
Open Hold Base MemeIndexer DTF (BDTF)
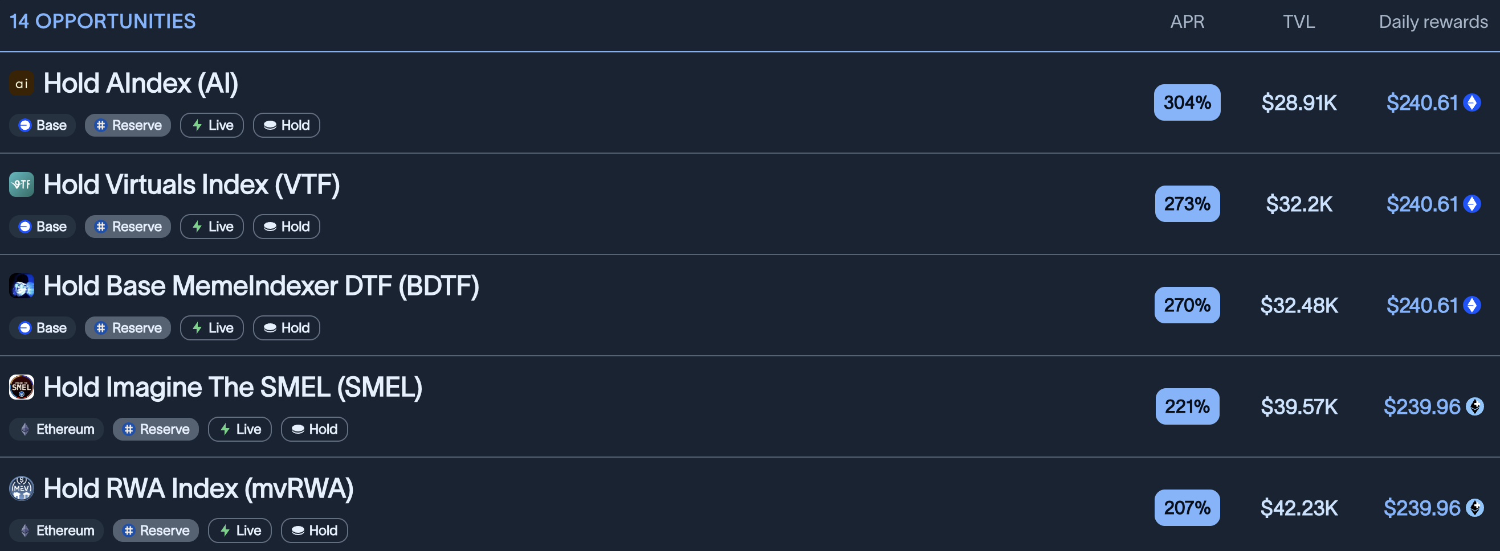(261, 286)
